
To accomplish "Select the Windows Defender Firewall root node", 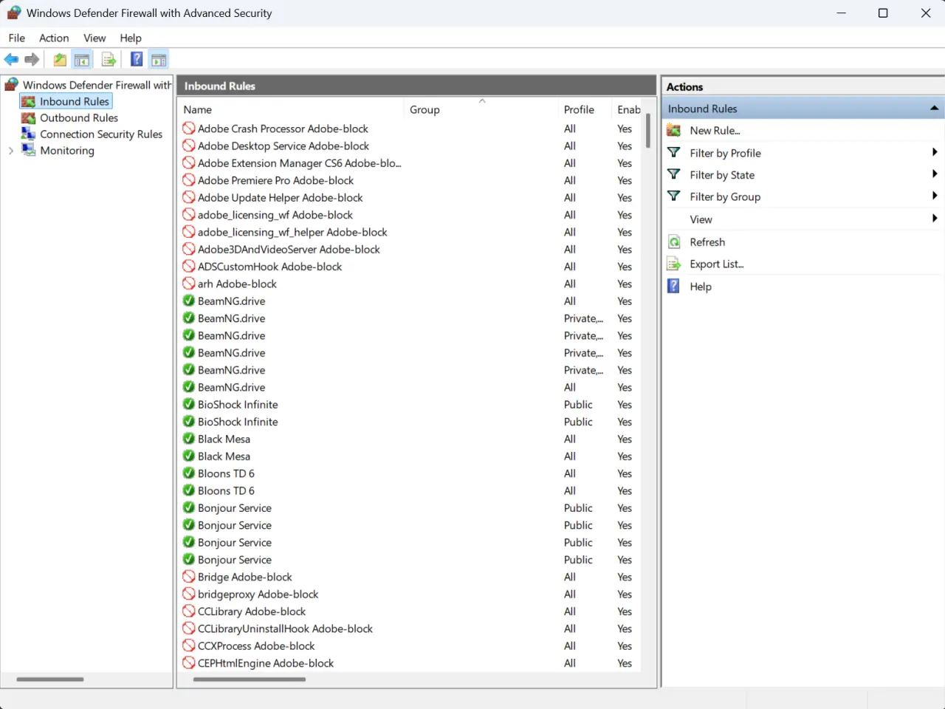I will (97, 85).
